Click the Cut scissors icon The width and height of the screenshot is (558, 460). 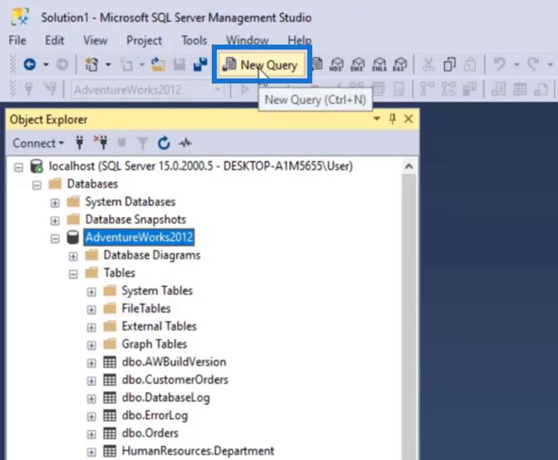click(428, 65)
